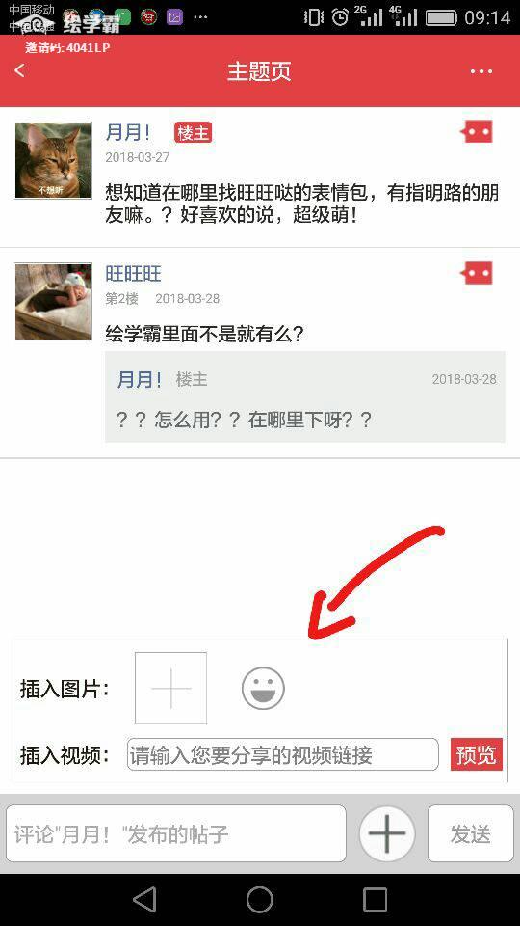Open 月月! cat avatar profile
The height and width of the screenshot is (926, 520).
click(x=53, y=161)
